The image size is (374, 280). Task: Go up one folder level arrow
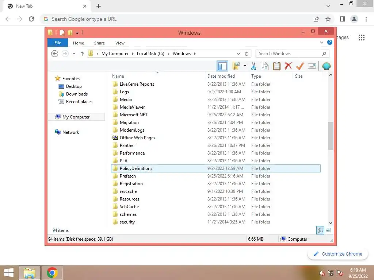point(82,54)
